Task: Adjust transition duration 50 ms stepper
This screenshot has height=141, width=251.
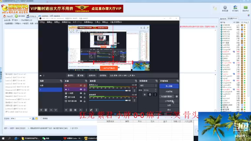Action: [155, 90]
